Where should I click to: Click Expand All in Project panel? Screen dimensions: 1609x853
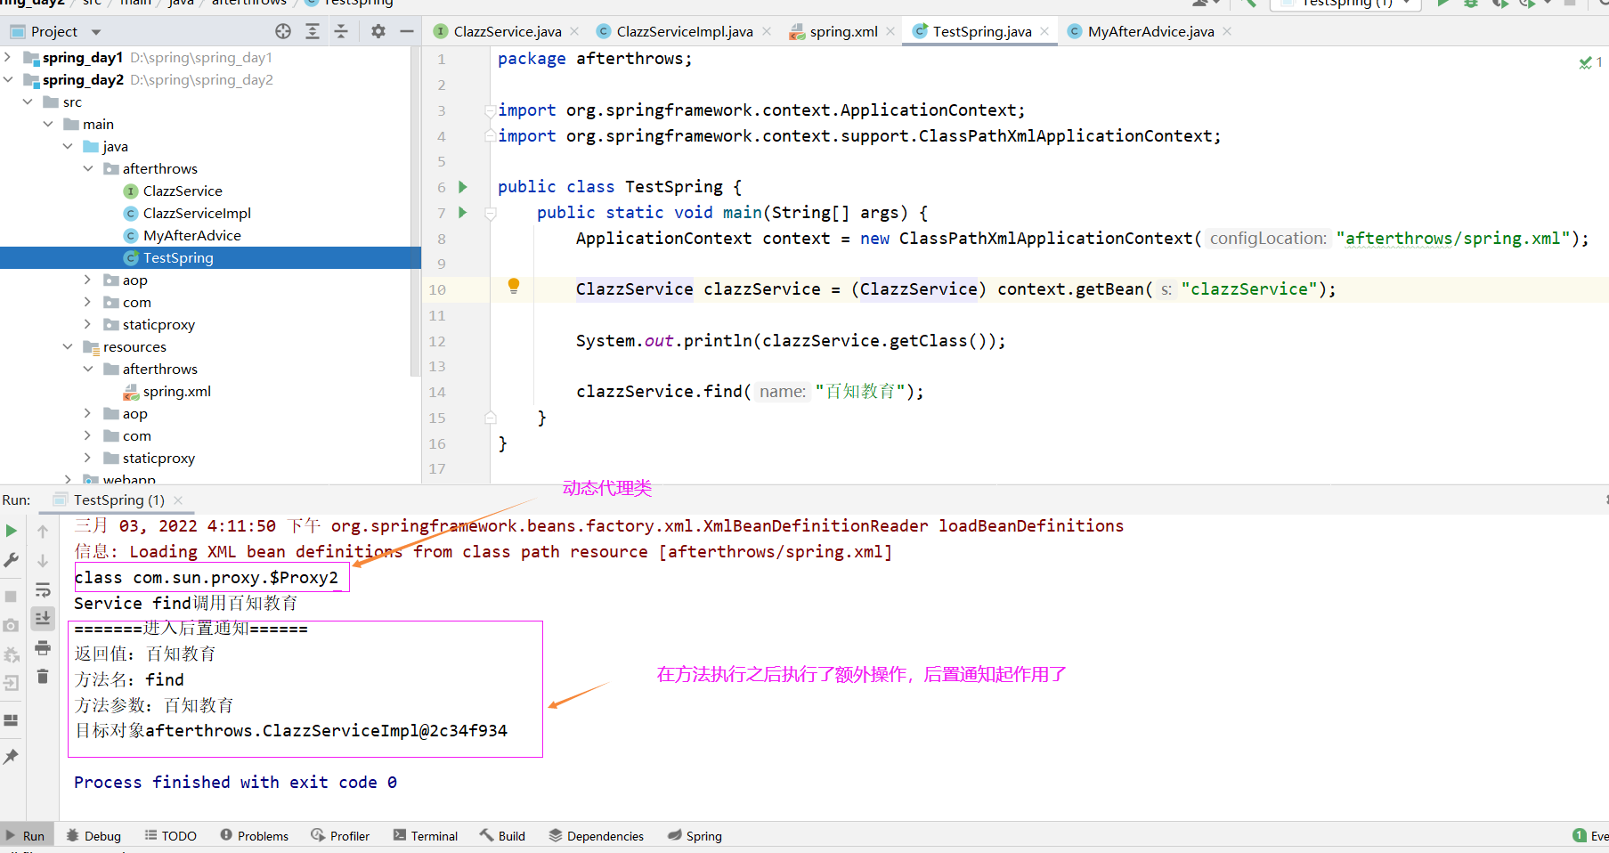point(313,31)
